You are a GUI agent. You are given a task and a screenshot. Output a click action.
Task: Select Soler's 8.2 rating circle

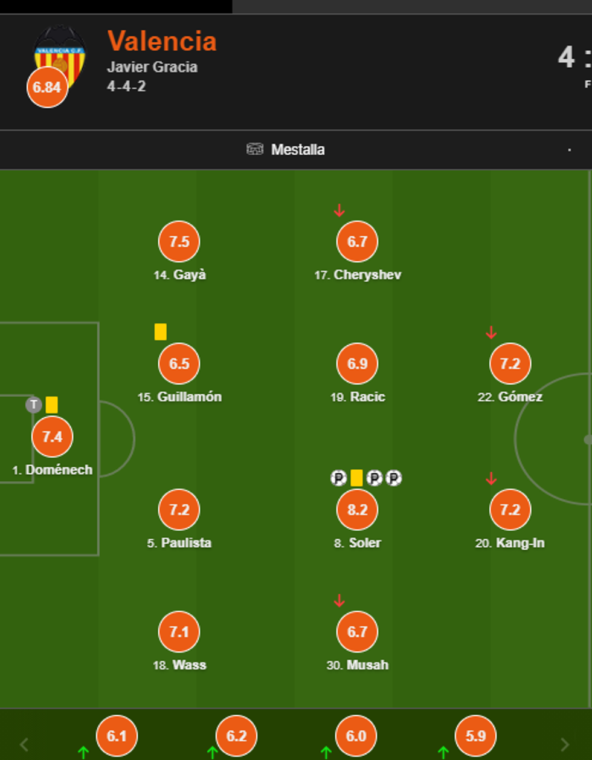coord(357,510)
